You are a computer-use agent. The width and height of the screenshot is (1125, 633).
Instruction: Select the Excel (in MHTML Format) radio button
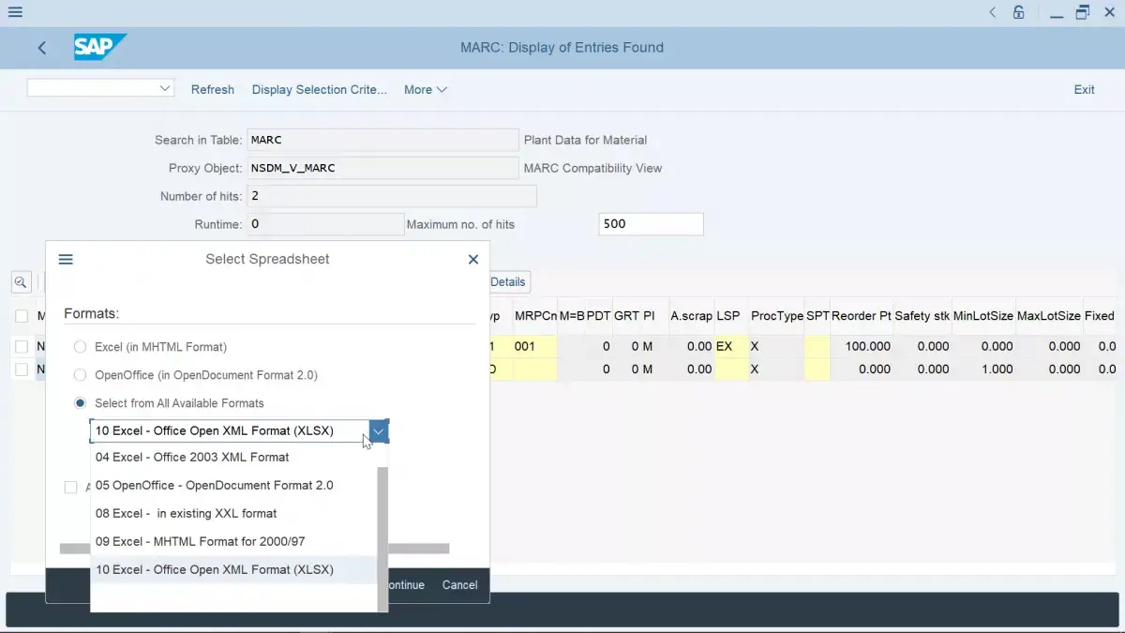pos(80,346)
